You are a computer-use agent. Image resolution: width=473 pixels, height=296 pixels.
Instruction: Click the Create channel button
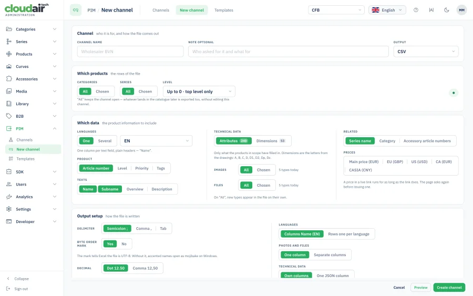tap(449, 288)
